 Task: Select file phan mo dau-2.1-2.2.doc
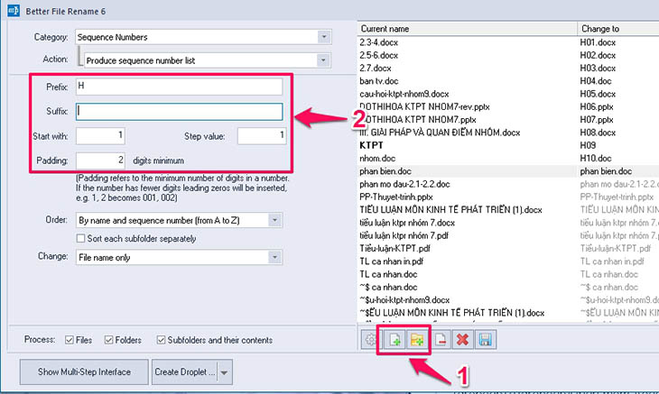(x=404, y=184)
